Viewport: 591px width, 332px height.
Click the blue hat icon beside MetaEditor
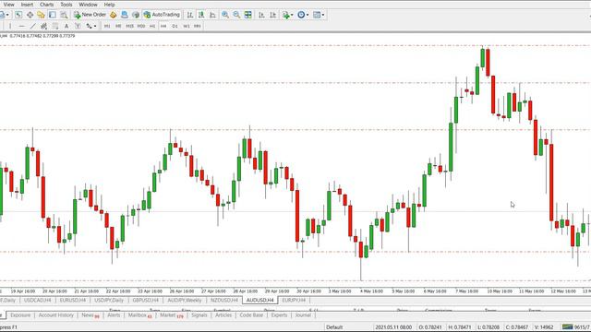125,15
